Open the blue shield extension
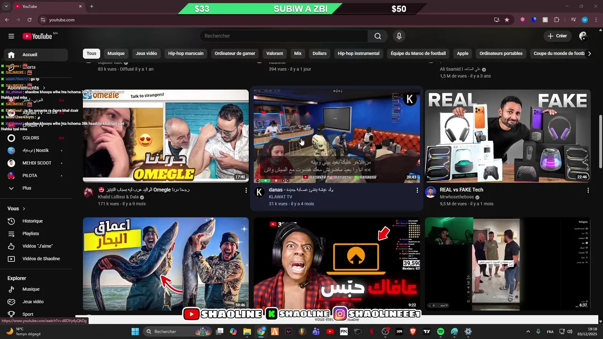The image size is (603, 339). (x=534, y=20)
